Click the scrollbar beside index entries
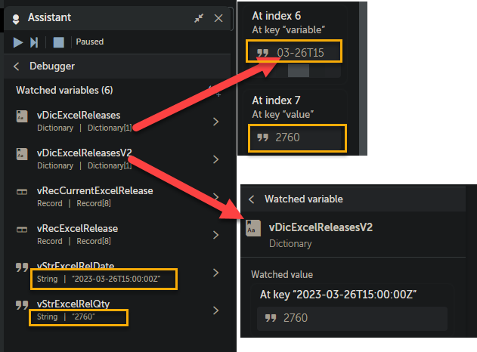 point(363,79)
